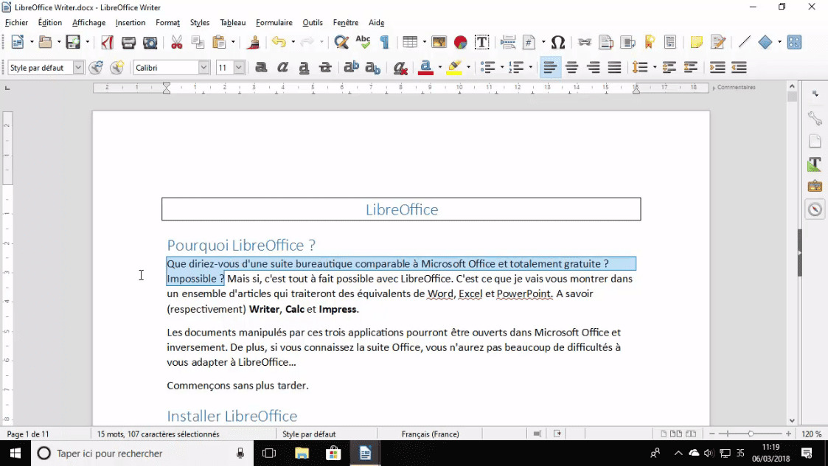Select the Clone Formatting paintbrush
This screenshot has width=828, height=466.
(254, 42)
